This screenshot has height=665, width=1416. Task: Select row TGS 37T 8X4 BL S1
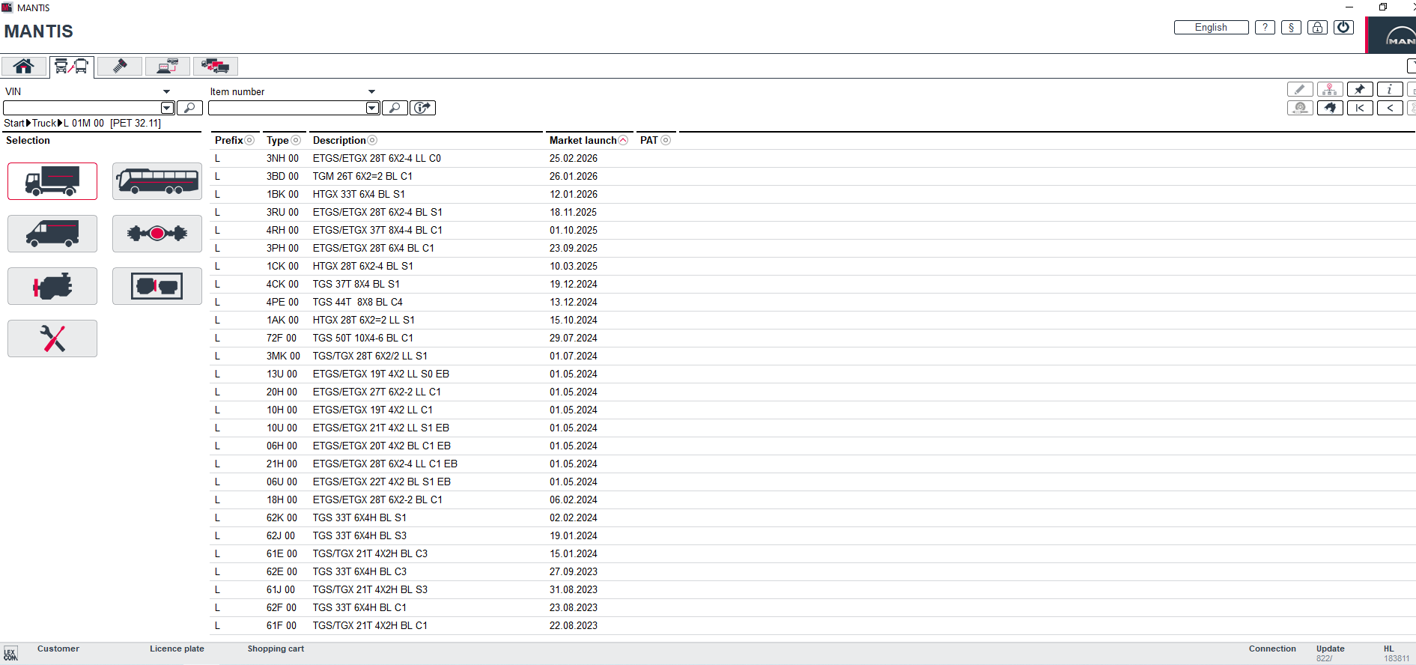pyautogui.click(x=812, y=284)
